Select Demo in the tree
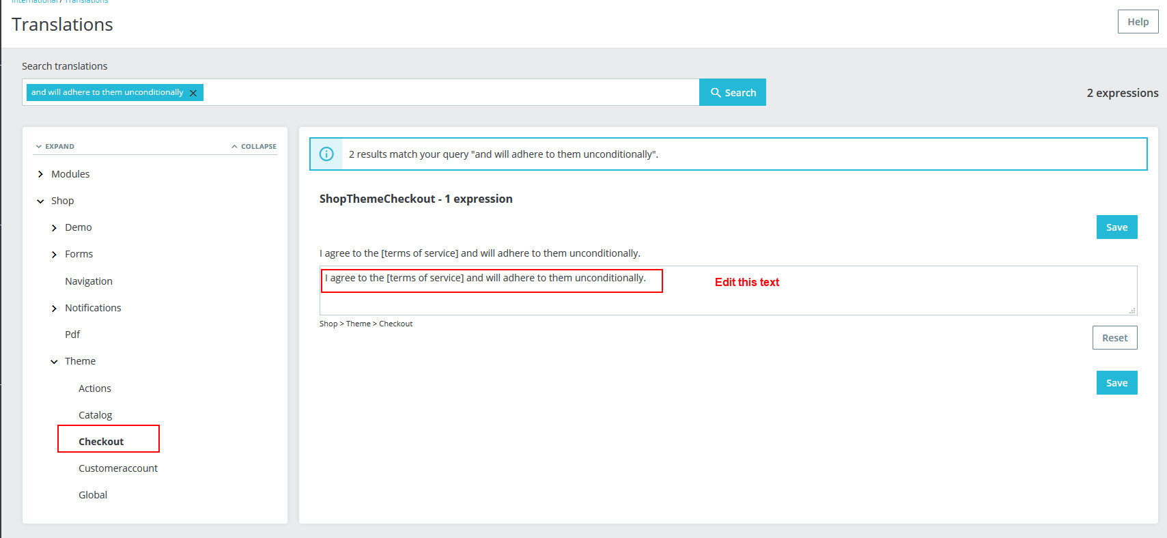 click(x=78, y=227)
